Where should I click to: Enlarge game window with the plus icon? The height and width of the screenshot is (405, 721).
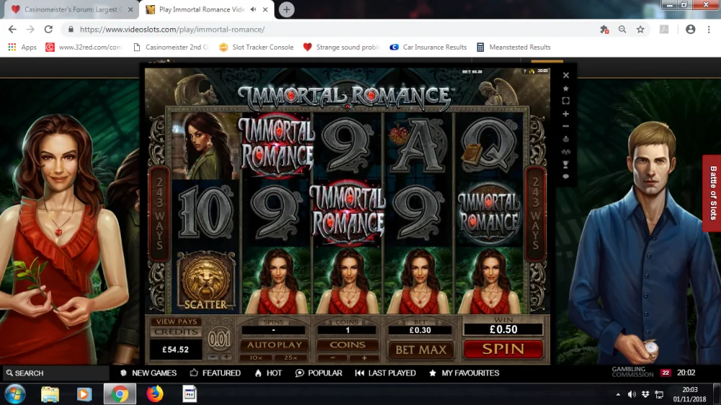tap(566, 114)
